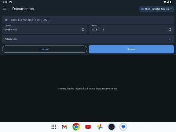Clear filters with the Limpiar button
This screenshot has width=176, height=132.
[x=45, y=49]
